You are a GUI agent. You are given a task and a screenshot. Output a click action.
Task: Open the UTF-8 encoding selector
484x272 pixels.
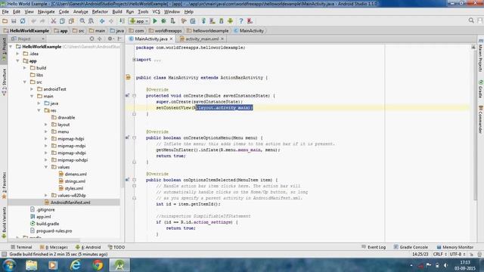[457, 255]
